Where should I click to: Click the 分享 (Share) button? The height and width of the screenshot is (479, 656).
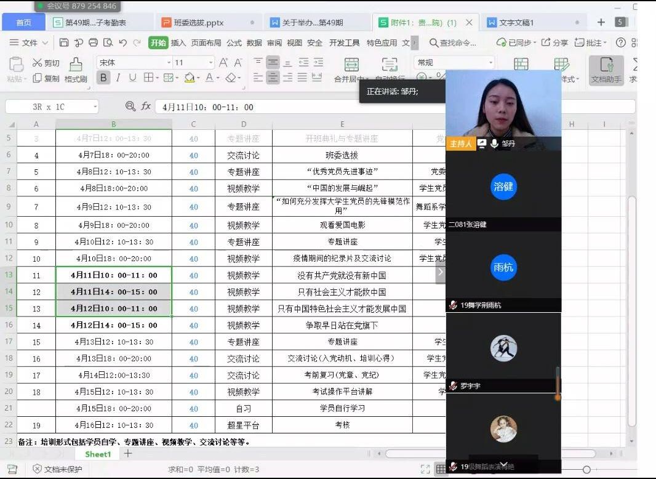555,43
